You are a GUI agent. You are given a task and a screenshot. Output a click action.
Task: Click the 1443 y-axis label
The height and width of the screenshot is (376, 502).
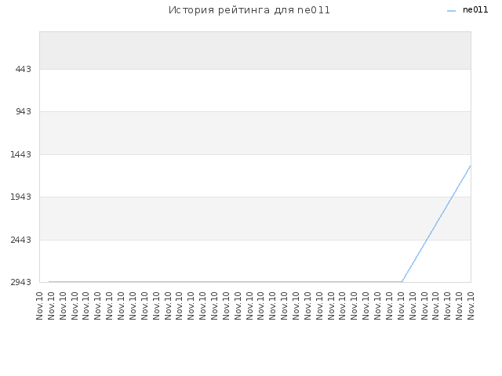[21, 154]
